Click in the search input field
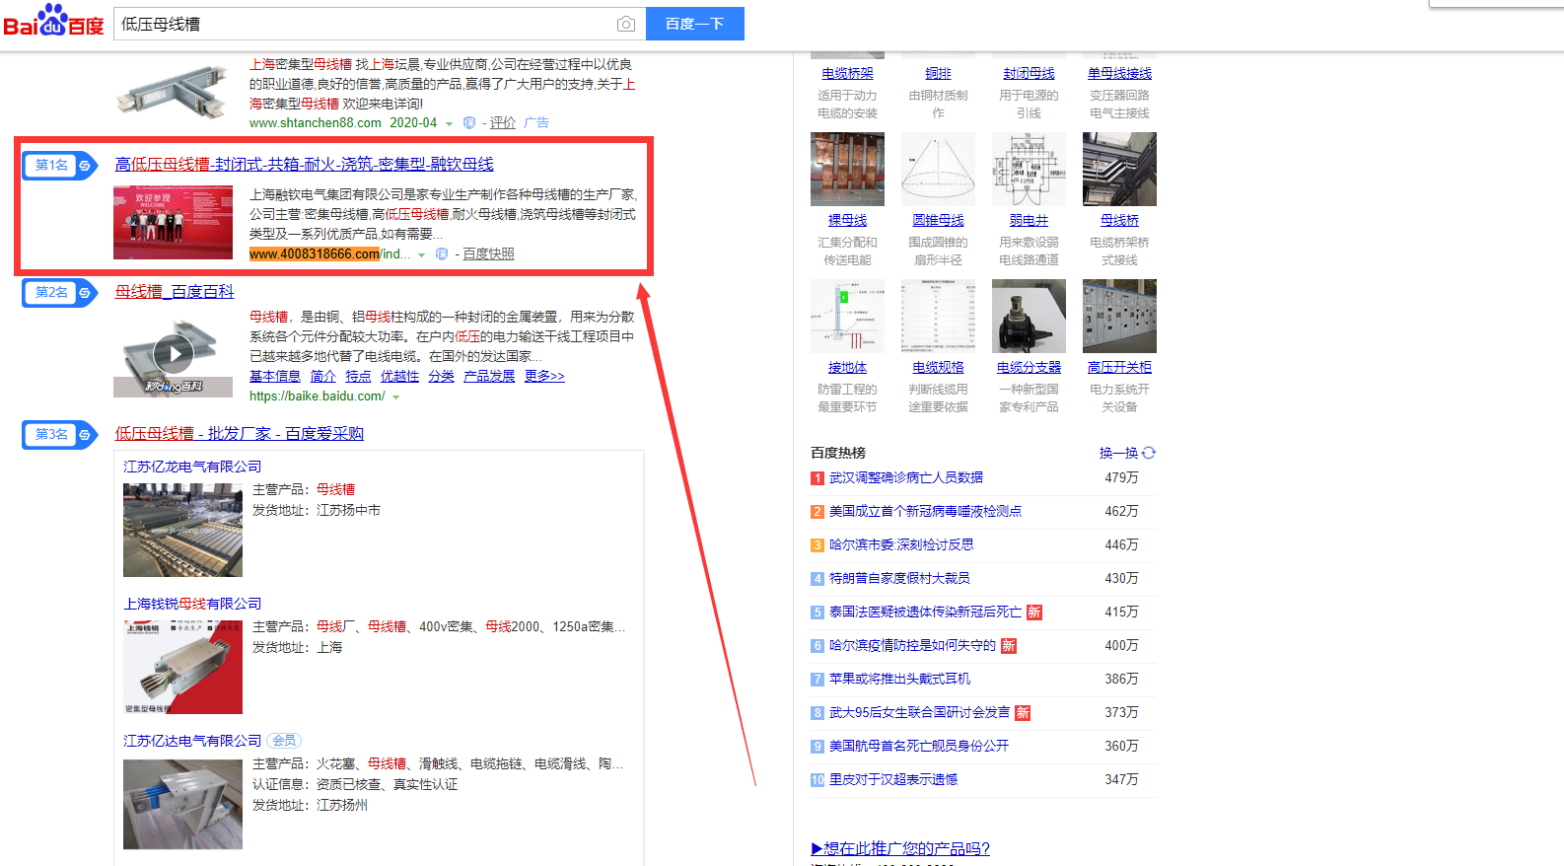1564x866 pixels. [x=365, y=24]
